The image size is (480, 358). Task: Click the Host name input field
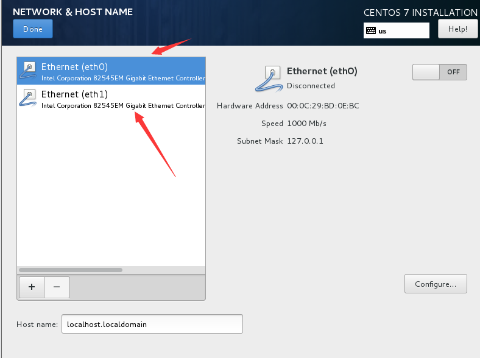(152, 324)
